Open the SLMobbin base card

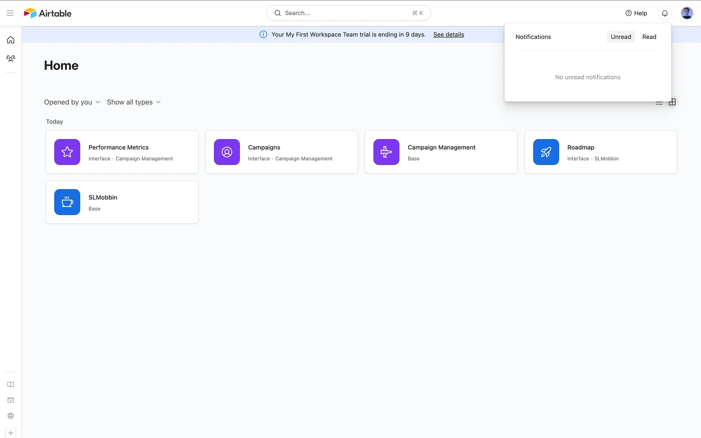pos(122,202)
